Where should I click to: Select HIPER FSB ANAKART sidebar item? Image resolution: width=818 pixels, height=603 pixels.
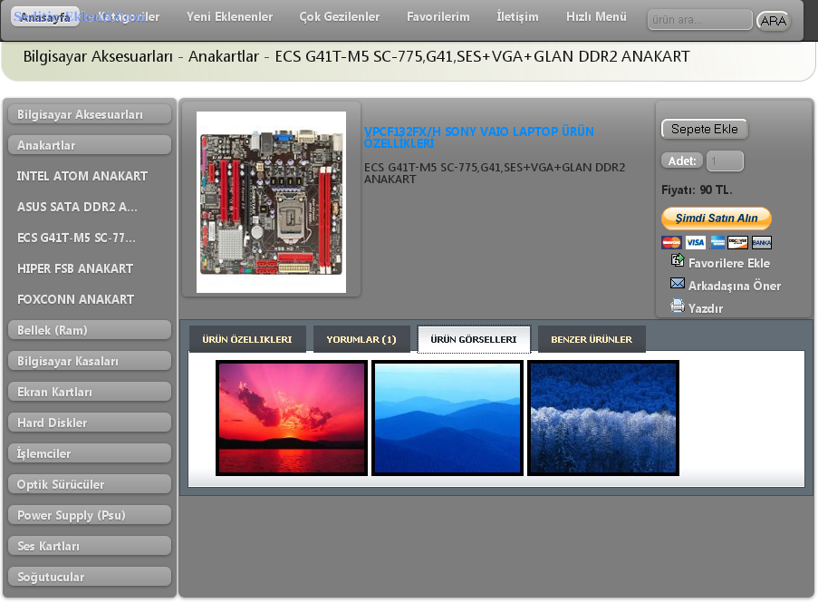(x=75, y=268)
